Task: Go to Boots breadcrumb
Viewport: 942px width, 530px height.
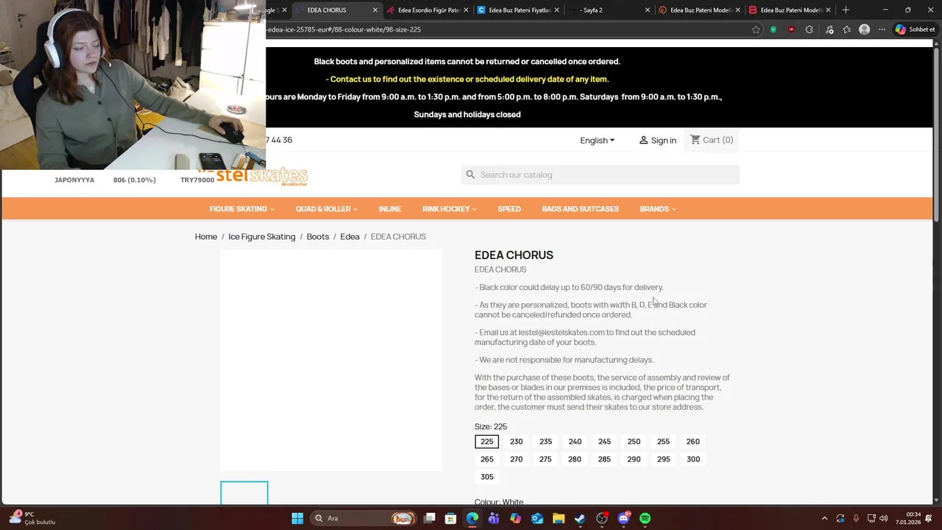Action: tap(318, 236)
